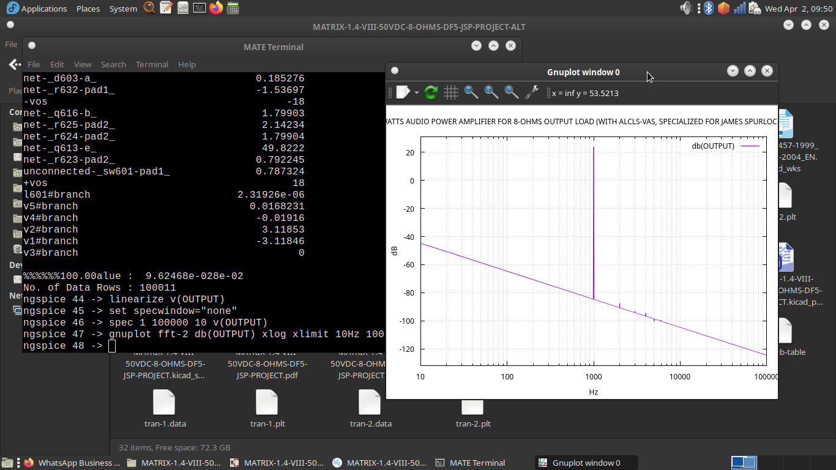
Task: Launch Firefox from the top panel
Action: pos(215,8)
